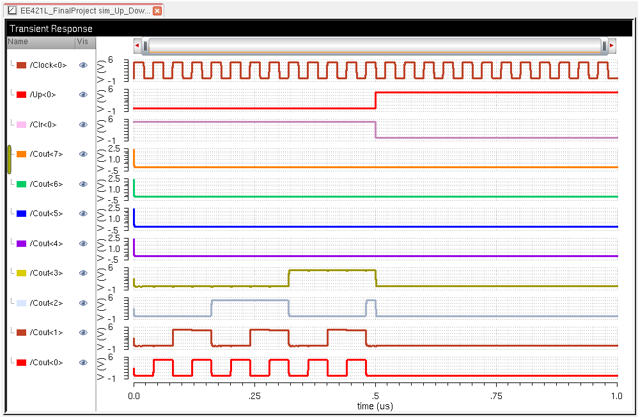Hide the /Clock<0> waveform using eye icon
This screenshot has width=638, height=417.
click(83, 65)
